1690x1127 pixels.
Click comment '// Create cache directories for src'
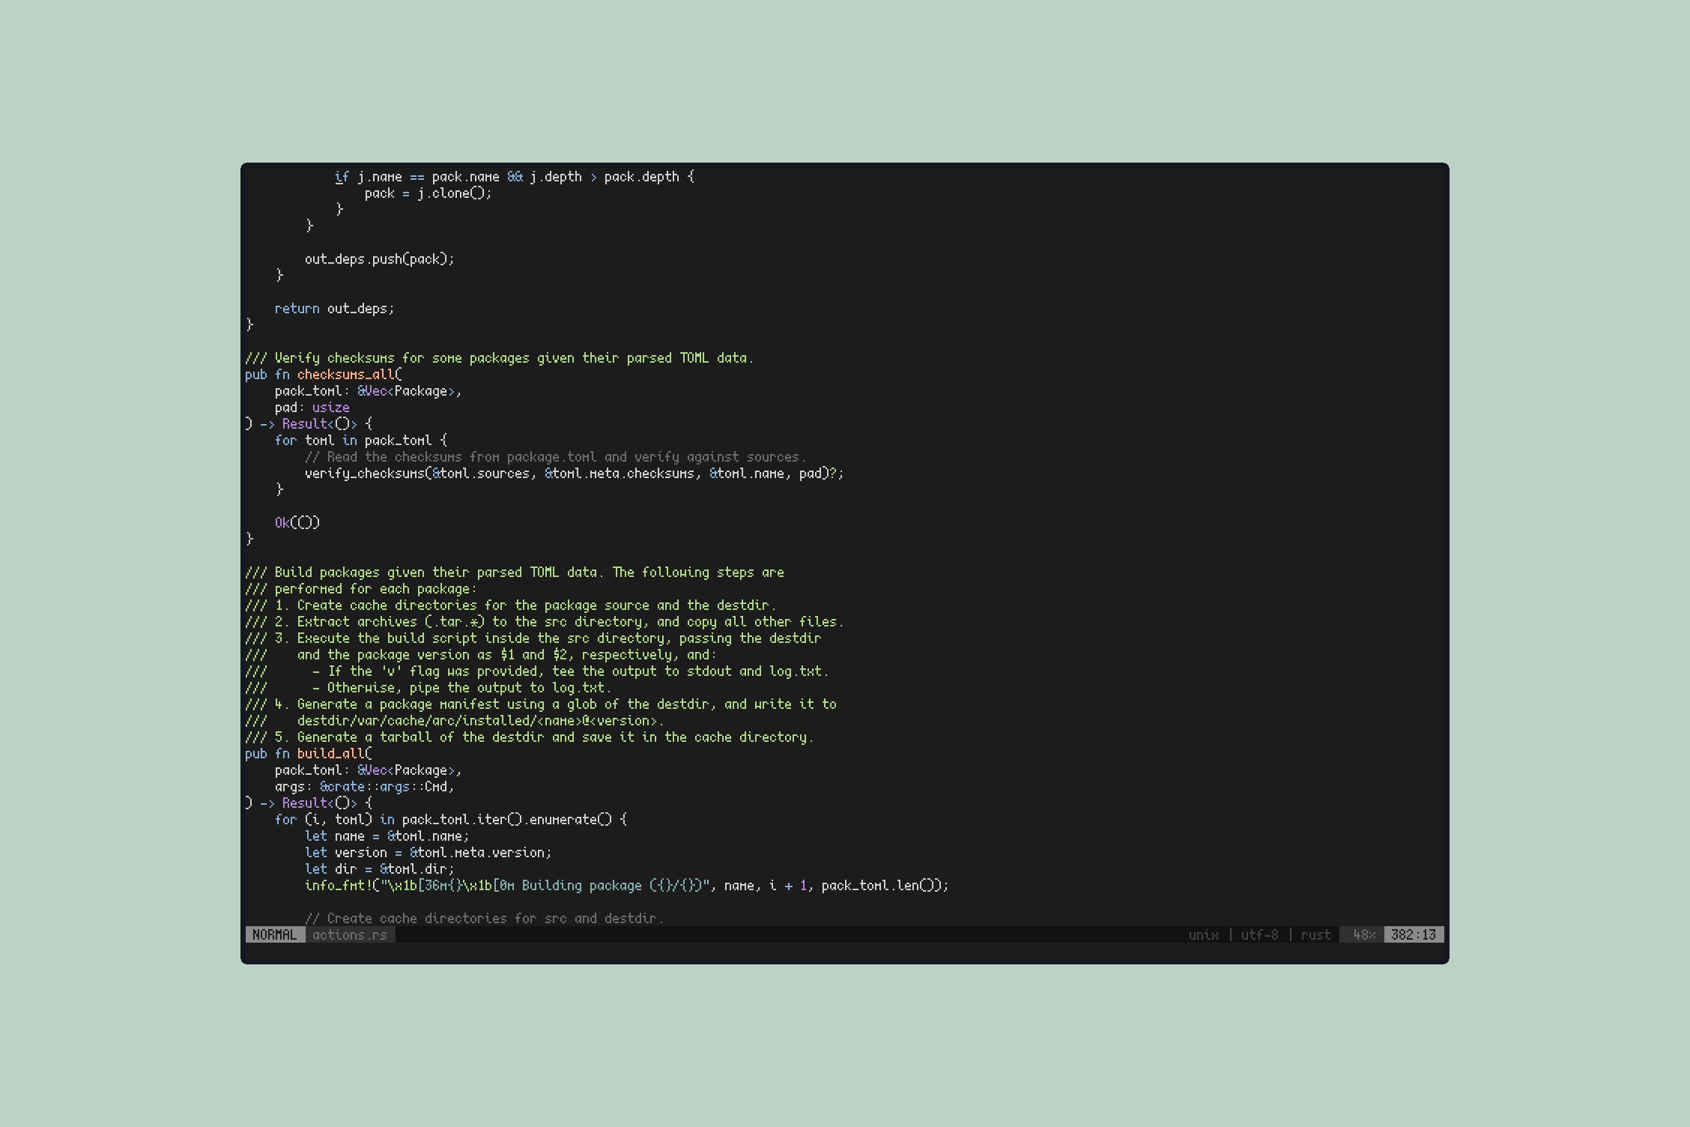tap(484, 918)
